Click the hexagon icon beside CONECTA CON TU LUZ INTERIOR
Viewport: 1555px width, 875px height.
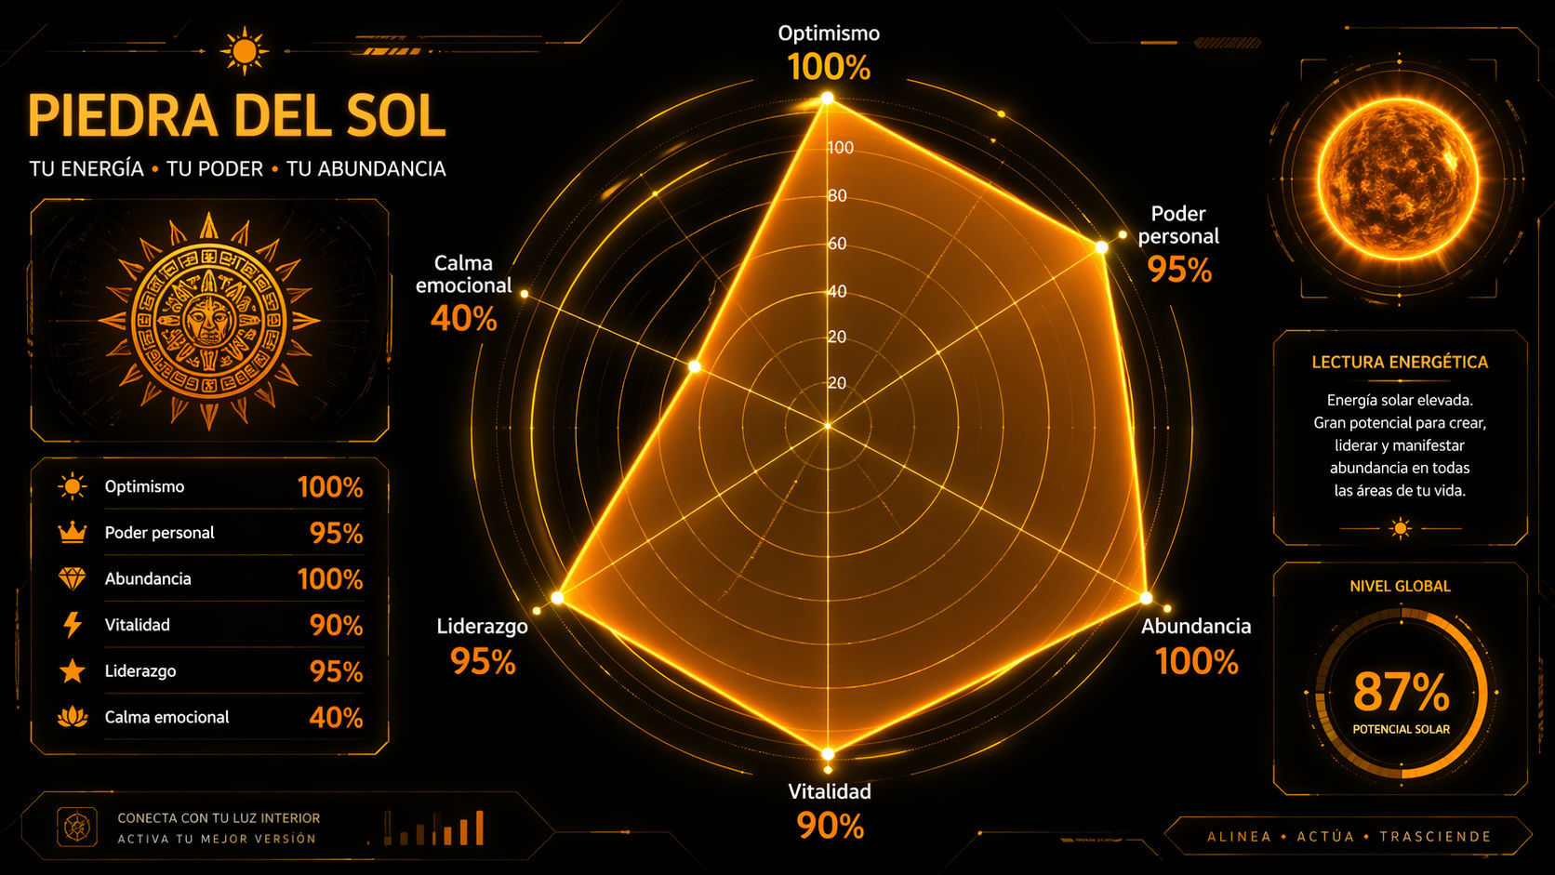76,827
